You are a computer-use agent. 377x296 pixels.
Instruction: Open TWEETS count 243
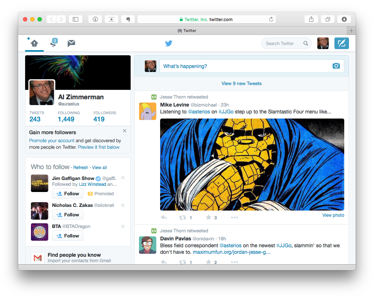36,116
